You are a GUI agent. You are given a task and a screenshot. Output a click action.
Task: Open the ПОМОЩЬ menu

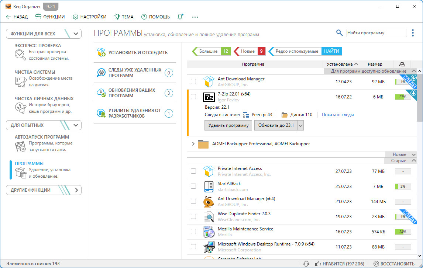[156, 17]
